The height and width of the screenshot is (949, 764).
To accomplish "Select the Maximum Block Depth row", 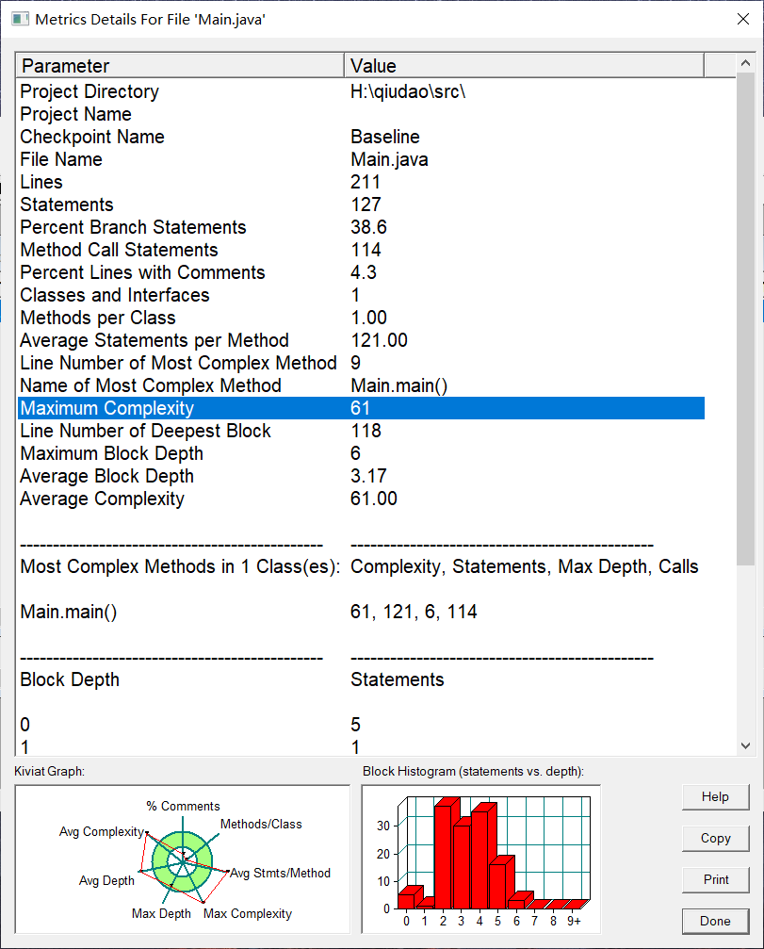I will [x=361, y=453].
